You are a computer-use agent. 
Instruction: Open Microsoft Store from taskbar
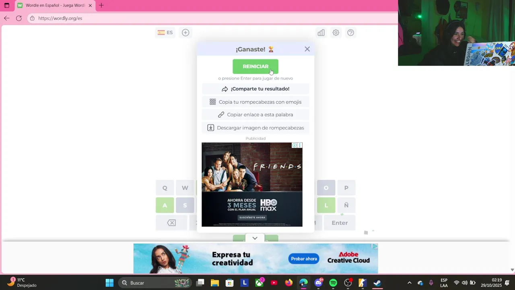(230, 283)
